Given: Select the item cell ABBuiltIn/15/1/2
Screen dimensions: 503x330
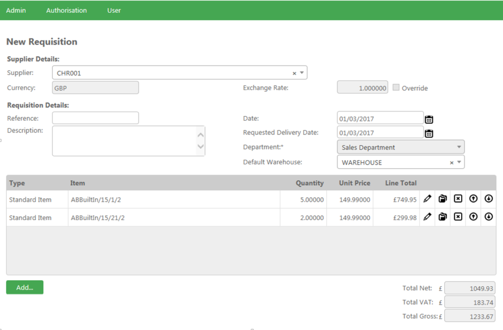Looking at the screenshot, I should [x=174, y=200].
